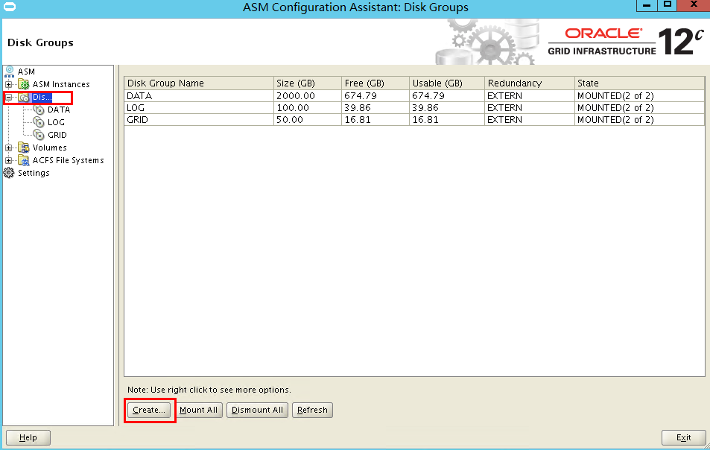Open Volumes label in the tree
Screen dimensions: 710x450
(49, 148)
